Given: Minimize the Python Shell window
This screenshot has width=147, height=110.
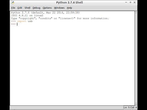Looking at the screenshot, I should point(126,2).
